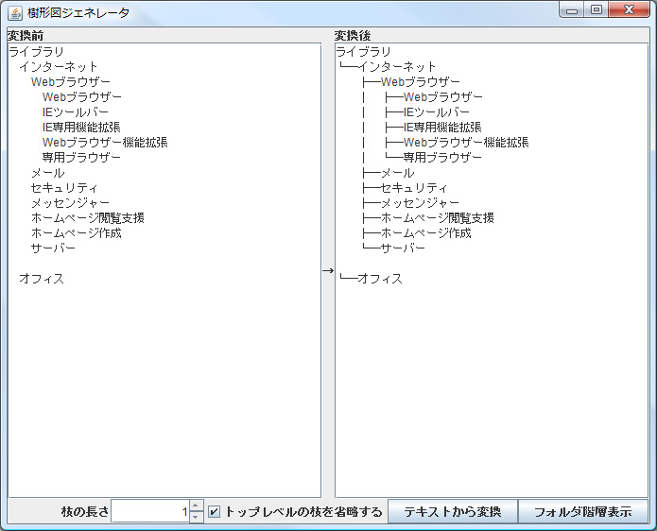Close the 樹形図ジェネレータ window

[629, 10]
